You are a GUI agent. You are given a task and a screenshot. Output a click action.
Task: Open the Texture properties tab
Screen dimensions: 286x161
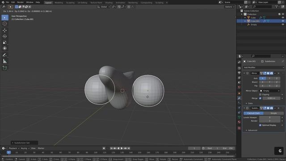(239, 128)
